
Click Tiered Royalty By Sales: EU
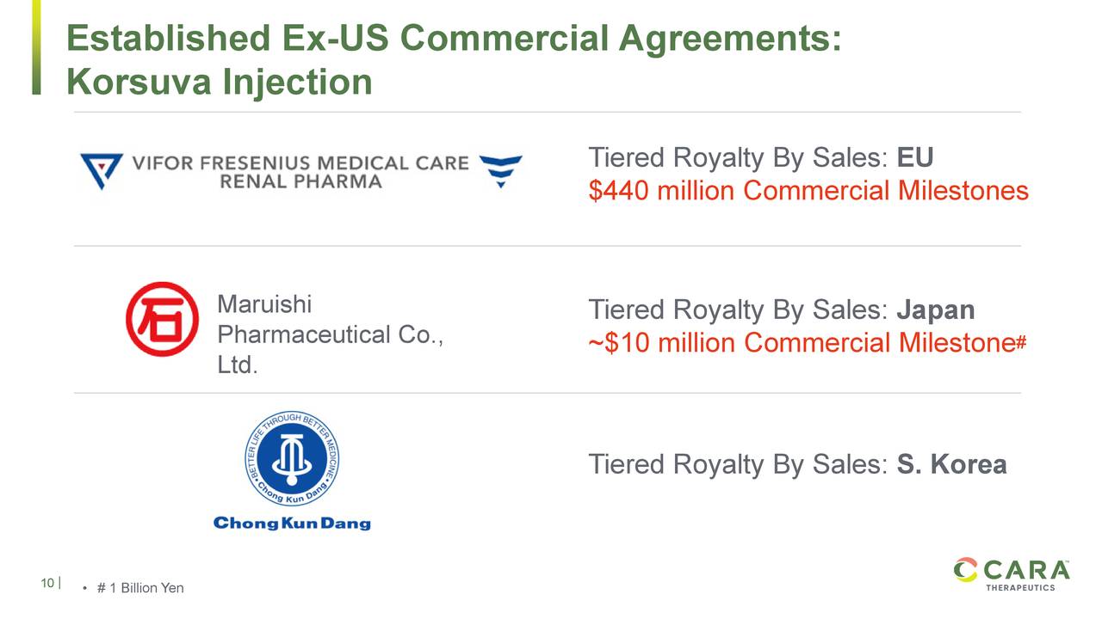(761, 158)
